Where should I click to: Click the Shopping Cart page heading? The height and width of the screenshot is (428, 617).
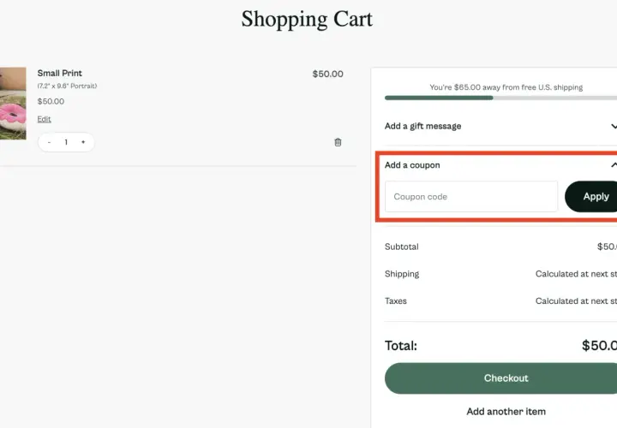click(x=307, y=19)
